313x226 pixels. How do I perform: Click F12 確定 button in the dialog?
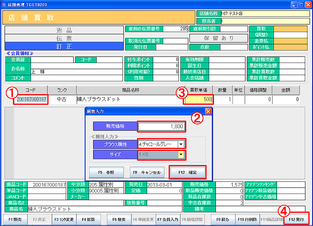(x=188, y=172)
